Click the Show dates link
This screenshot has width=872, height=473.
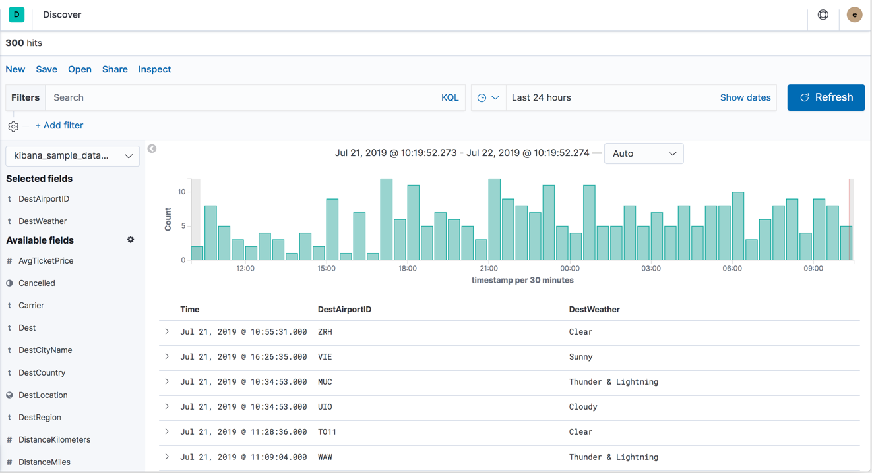point(745,97)
